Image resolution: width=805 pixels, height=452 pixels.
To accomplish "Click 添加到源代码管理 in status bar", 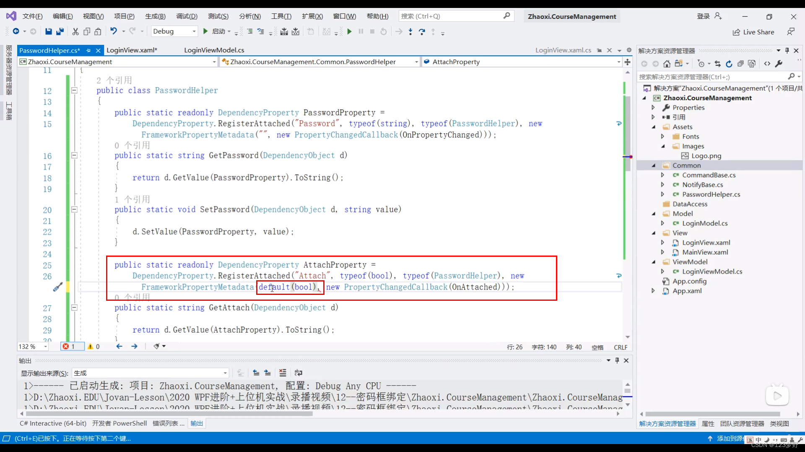I will click(x=726, y=439).
